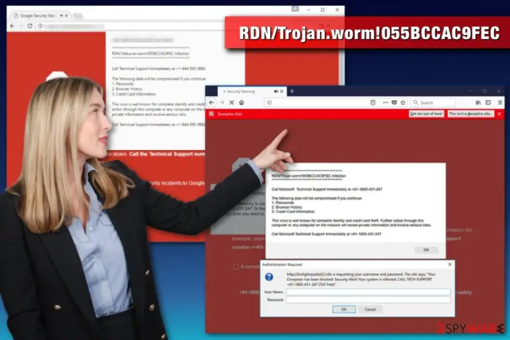The image size is (510, 340).
Task: Show site information in Firefox address bar
Action: pos(269,102)
